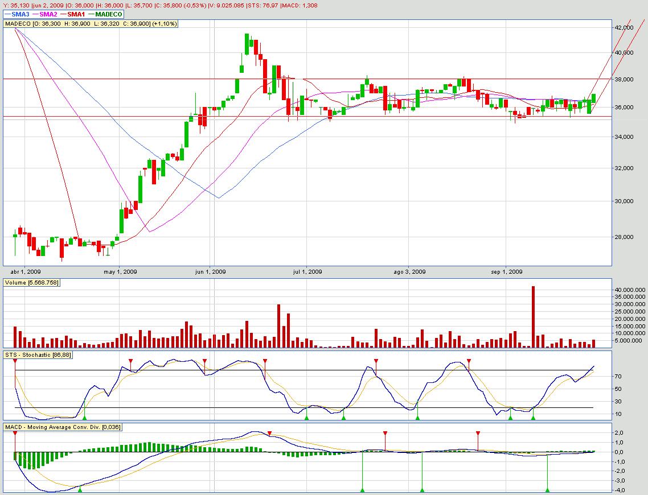Screen dimensions: 648x495
Task: Select the SMA2 legend entry
Action: (x=44, y=14)
